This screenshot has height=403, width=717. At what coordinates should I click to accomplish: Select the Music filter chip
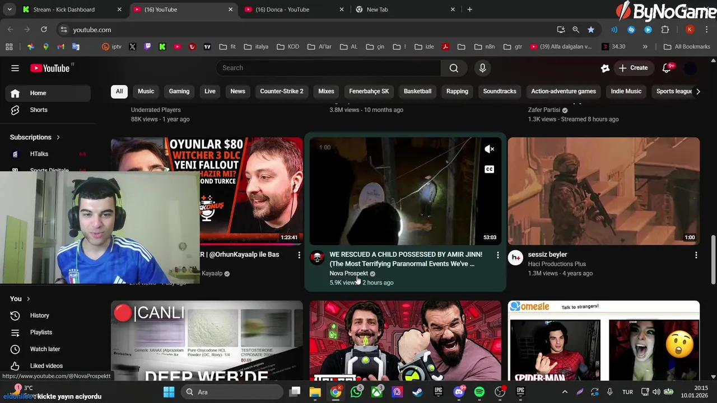(146, 91)
